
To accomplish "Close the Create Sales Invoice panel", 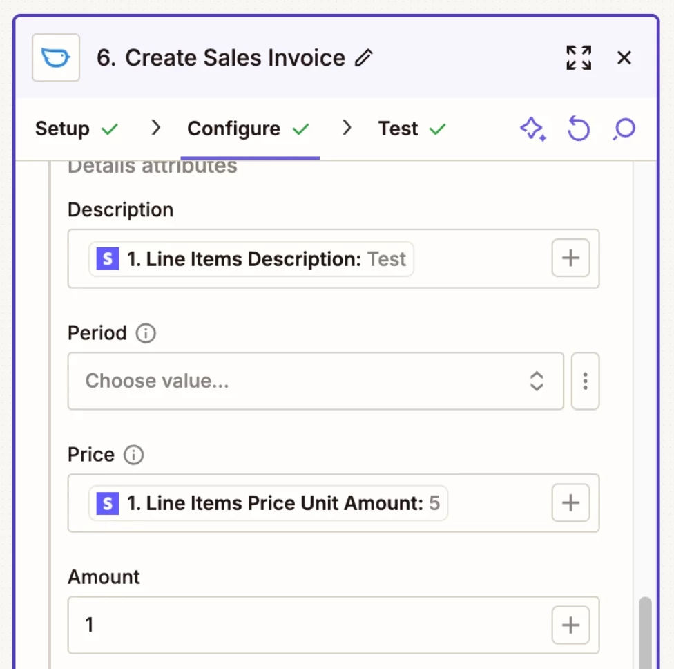I will 624,57.
